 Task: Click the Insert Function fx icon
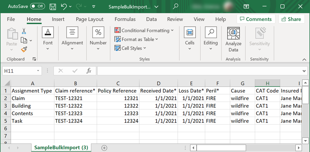(x=88, y=71)
